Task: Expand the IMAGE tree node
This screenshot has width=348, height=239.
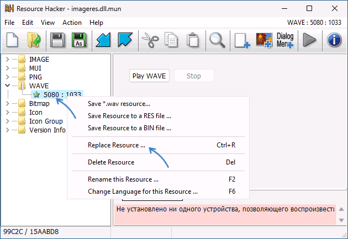Action: pyautogui.click(x=7, y=59)
